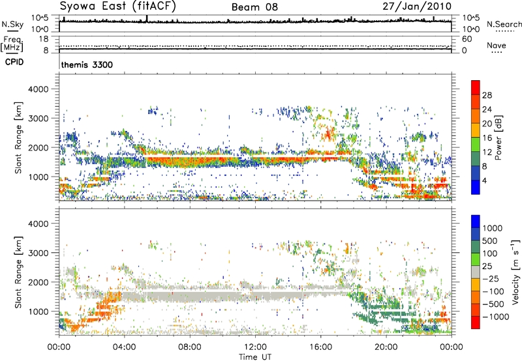Click the '500' velocity scale value
The width and height of the screenshot is (522, 361).
click(x=490, y=240)
